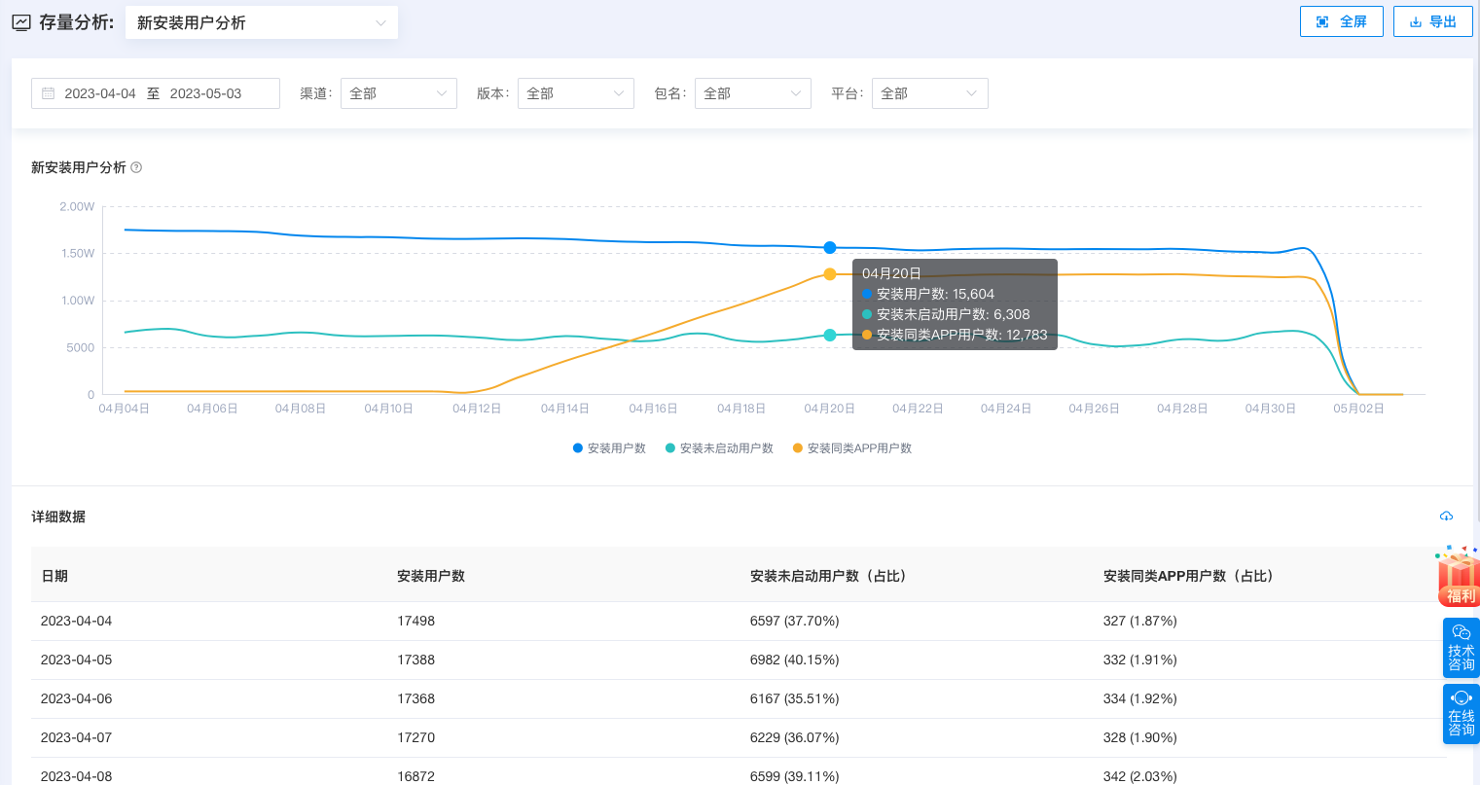
Task: Click the cell 6167 (35.51%)
Action: [x=794, y=698]
